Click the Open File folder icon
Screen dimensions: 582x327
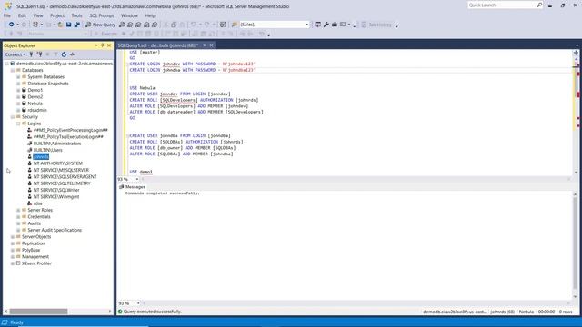(60, 25)
